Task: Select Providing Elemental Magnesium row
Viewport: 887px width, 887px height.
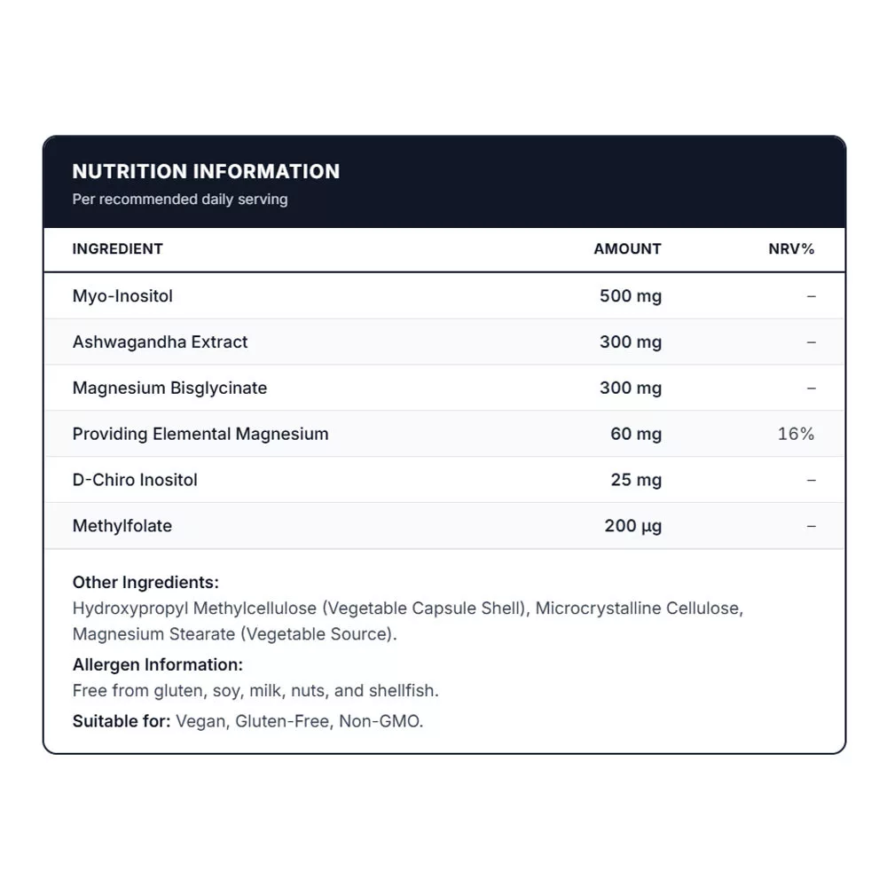Action: (x=444, y=434)
